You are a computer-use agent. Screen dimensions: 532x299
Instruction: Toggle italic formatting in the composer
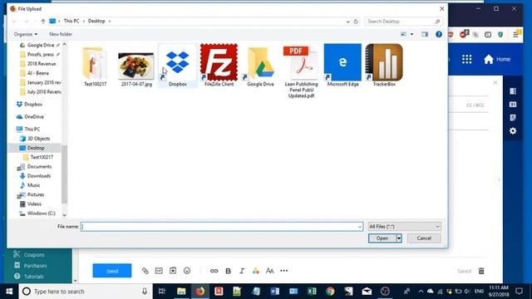pyautogui.click(x=242, y=271)
